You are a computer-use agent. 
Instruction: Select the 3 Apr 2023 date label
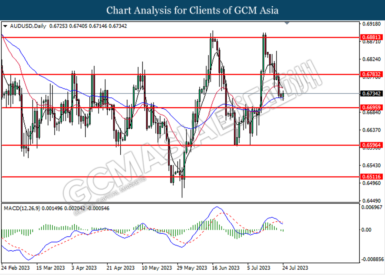point(84,268)
